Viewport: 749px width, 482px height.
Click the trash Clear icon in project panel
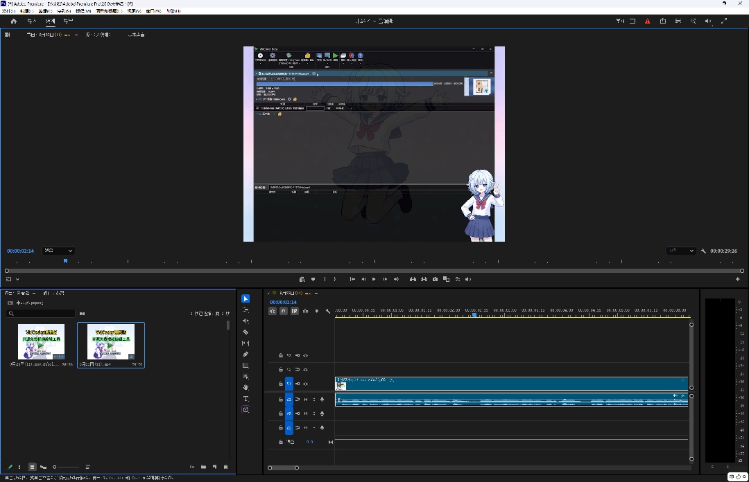(x=226, y=467)
